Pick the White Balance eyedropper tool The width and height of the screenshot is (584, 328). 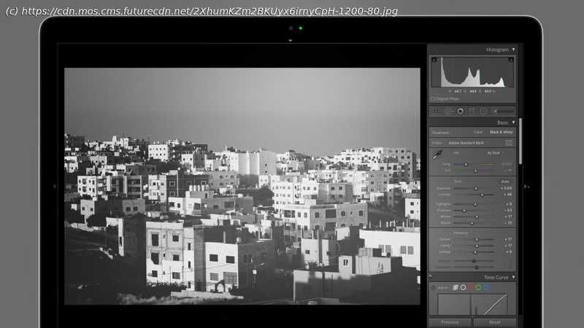[437, 155]
